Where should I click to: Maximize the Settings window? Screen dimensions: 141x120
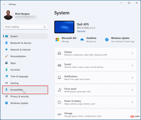[129, 3]
